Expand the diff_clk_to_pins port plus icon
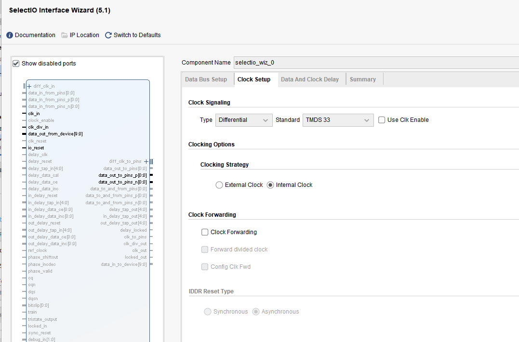Viewport: 519px width, 342px height. tap(146, 161)
